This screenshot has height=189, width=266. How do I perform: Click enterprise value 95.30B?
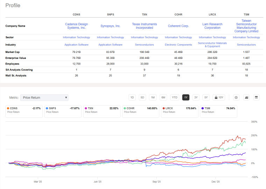[x=111, y=58]
